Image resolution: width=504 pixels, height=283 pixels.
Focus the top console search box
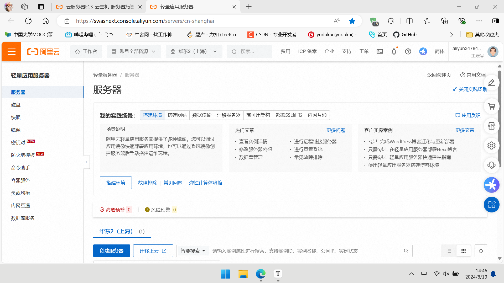(250, 51)
